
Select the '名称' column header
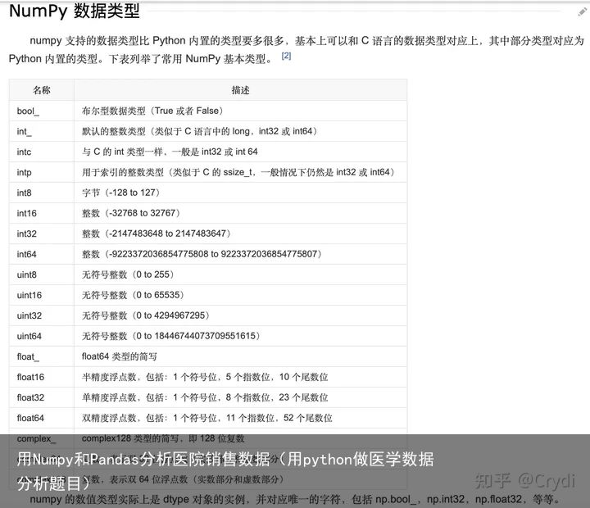[42, 90]
